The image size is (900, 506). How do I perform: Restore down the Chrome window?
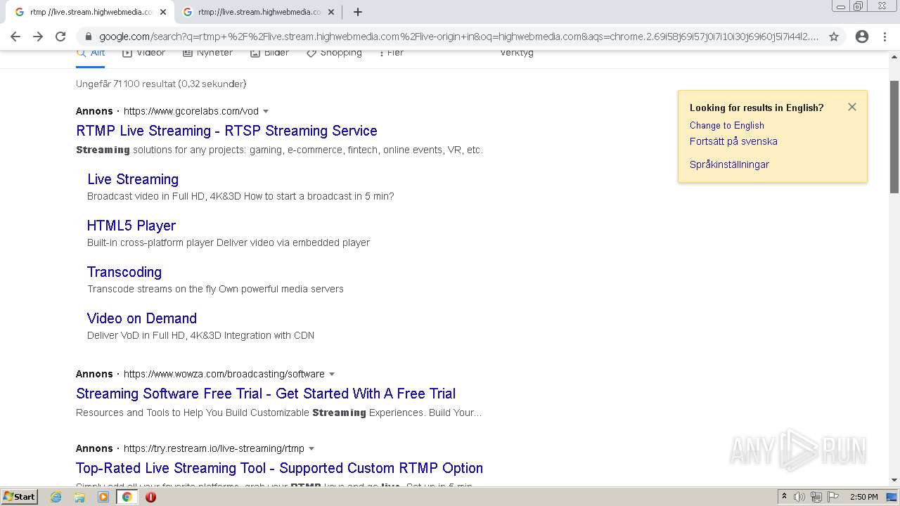[859, 6]
